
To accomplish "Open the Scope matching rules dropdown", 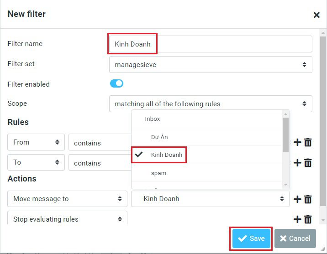I will [x=211, y=104].
